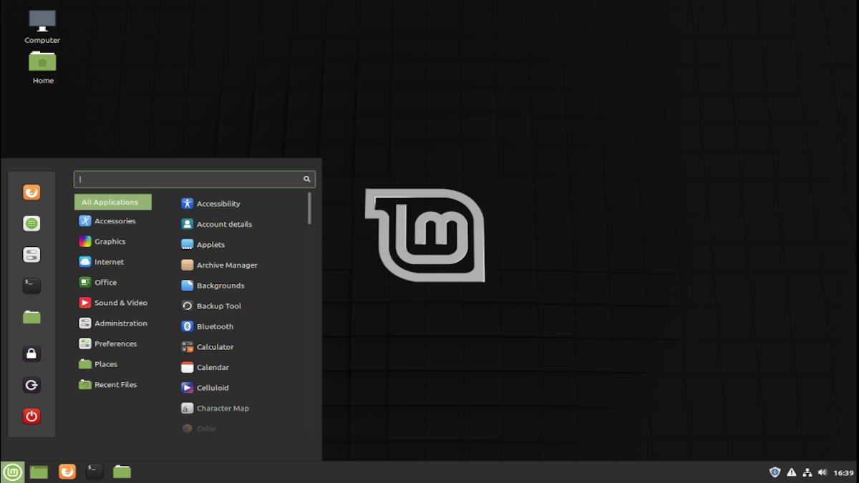Open Firefox from the menu favorites sidebar

(31, 192)
